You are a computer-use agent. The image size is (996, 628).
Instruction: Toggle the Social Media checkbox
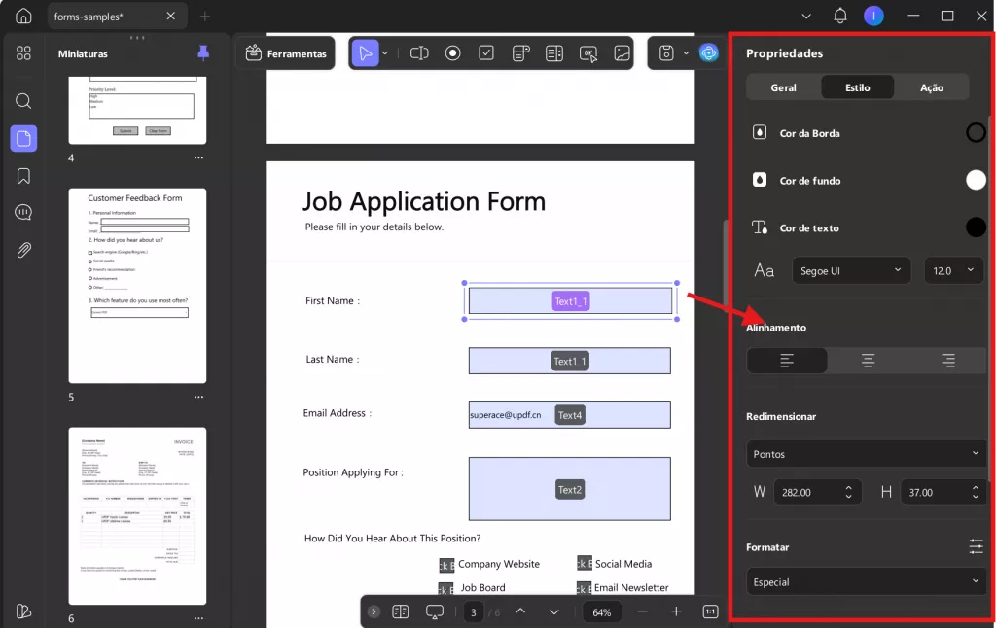point(585,563)
